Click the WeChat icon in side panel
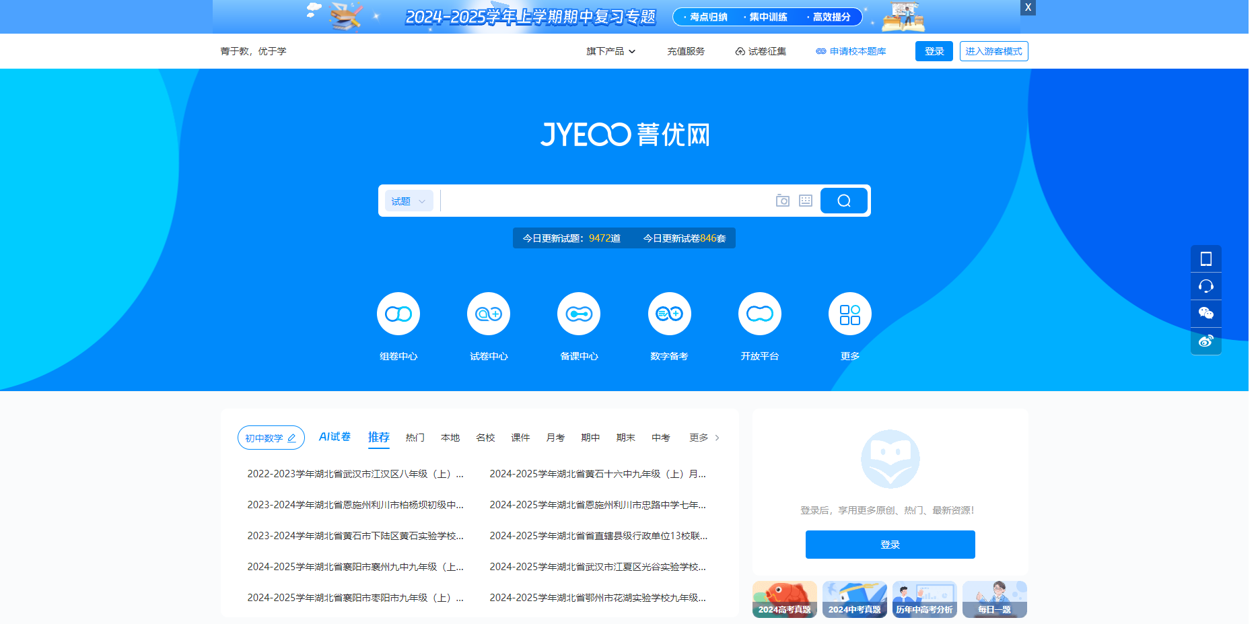 1206,314
